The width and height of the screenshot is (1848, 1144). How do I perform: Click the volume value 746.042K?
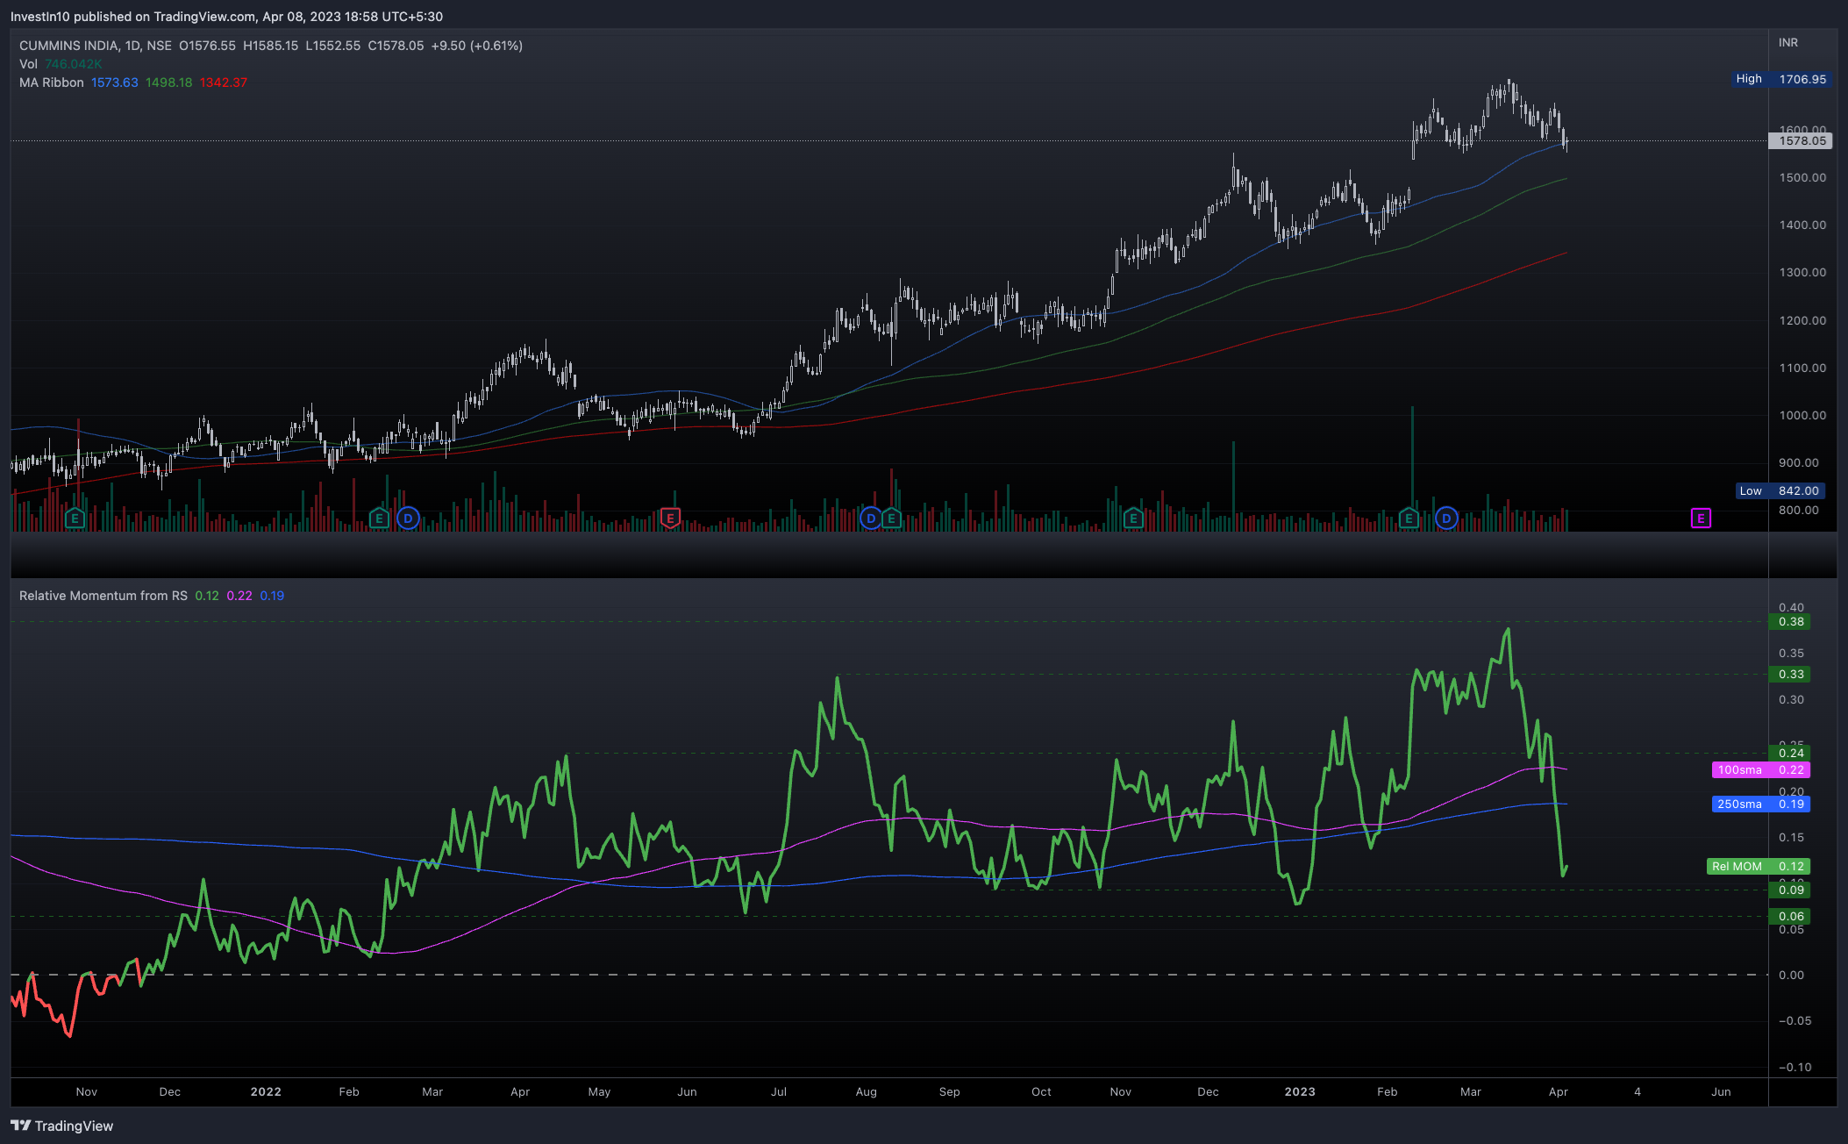[x=74, y=64]
